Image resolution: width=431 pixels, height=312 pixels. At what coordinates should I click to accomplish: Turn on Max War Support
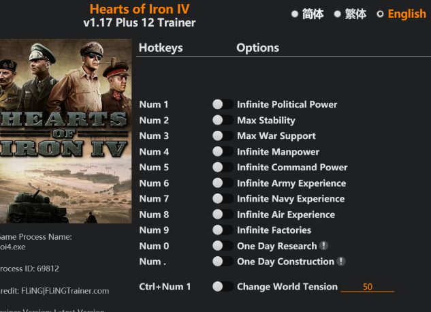click(223, 136)
